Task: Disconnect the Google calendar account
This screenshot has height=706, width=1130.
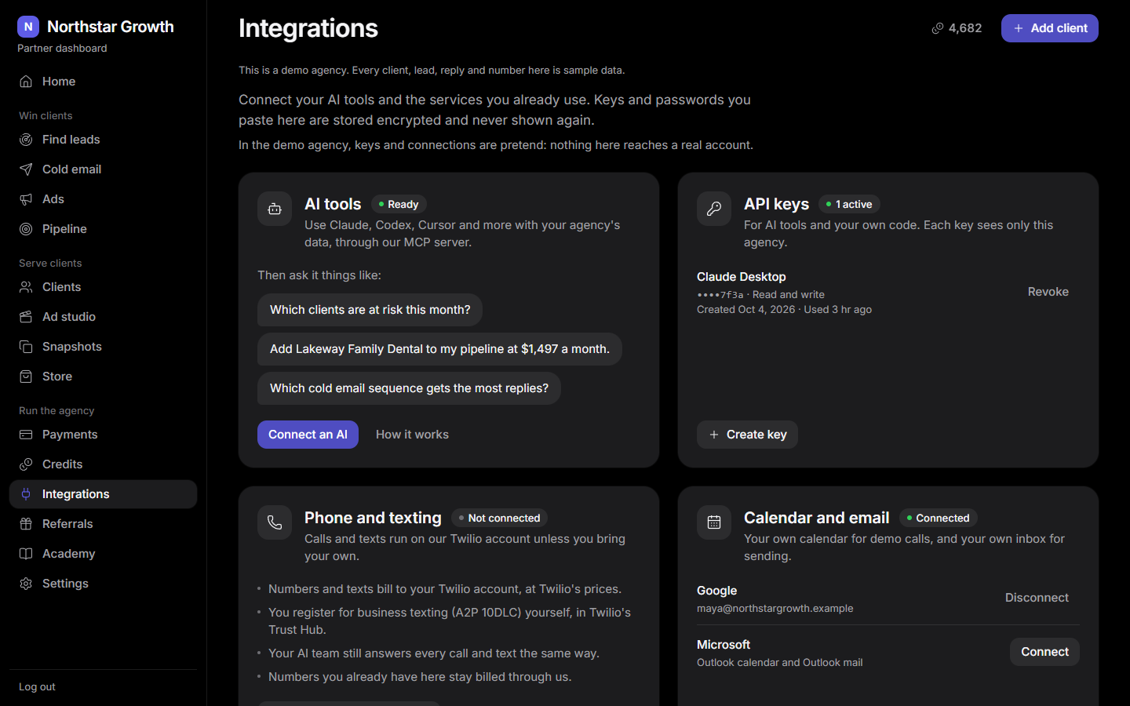Action: (1037, 598)
